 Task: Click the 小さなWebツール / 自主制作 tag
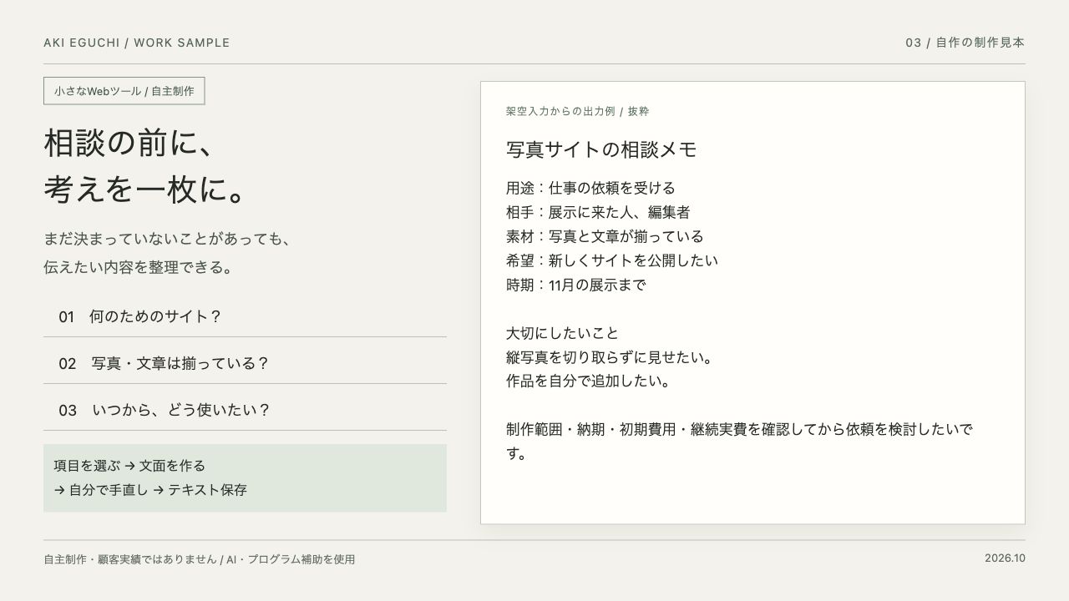point(124,91)
